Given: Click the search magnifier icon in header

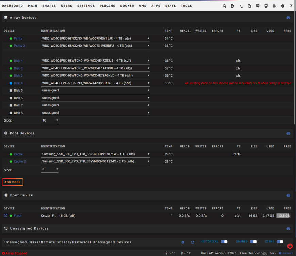Looking at the screenshot, I should (224, 6).
